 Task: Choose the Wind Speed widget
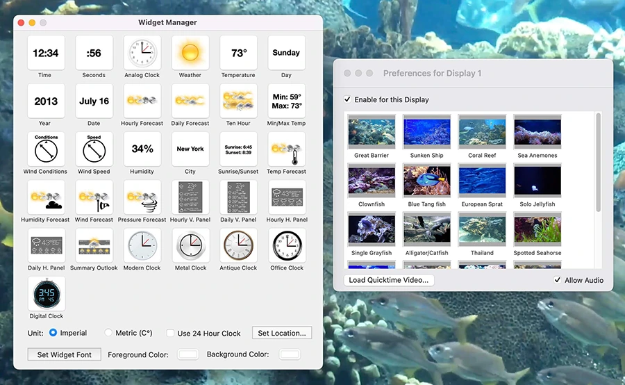coord(94,149)
